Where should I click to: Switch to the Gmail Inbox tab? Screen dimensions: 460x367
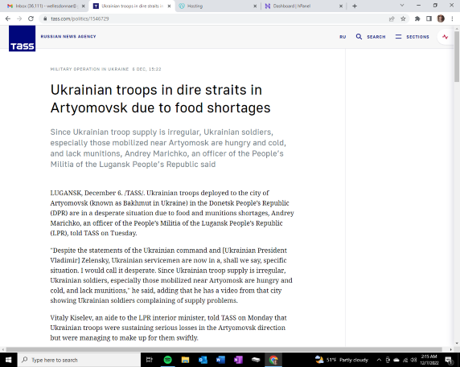click(46, 6)
